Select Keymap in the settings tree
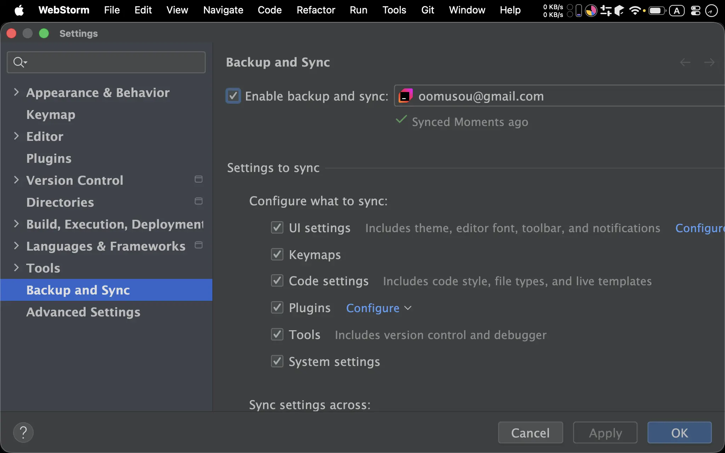This screenshot has height=453, width=725. [x=51, y=115]
